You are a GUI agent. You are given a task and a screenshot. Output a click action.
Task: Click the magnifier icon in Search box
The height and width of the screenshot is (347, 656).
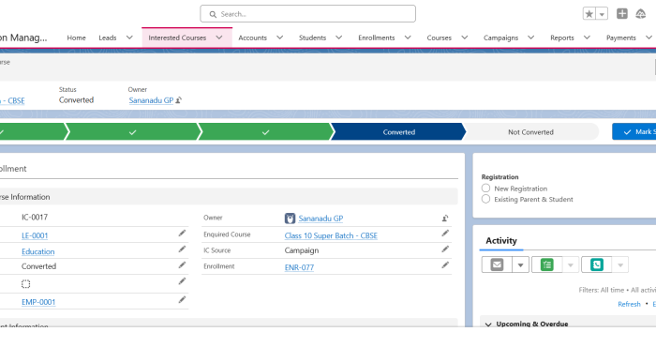213,14
